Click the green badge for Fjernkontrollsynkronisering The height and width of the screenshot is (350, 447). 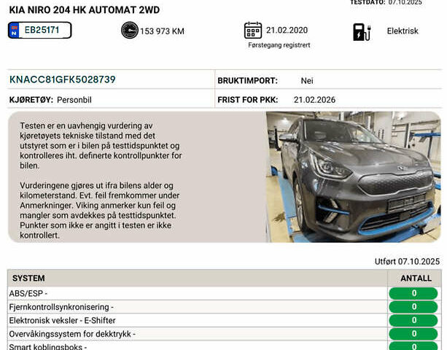pyautogui.click(x=413, y=307)
